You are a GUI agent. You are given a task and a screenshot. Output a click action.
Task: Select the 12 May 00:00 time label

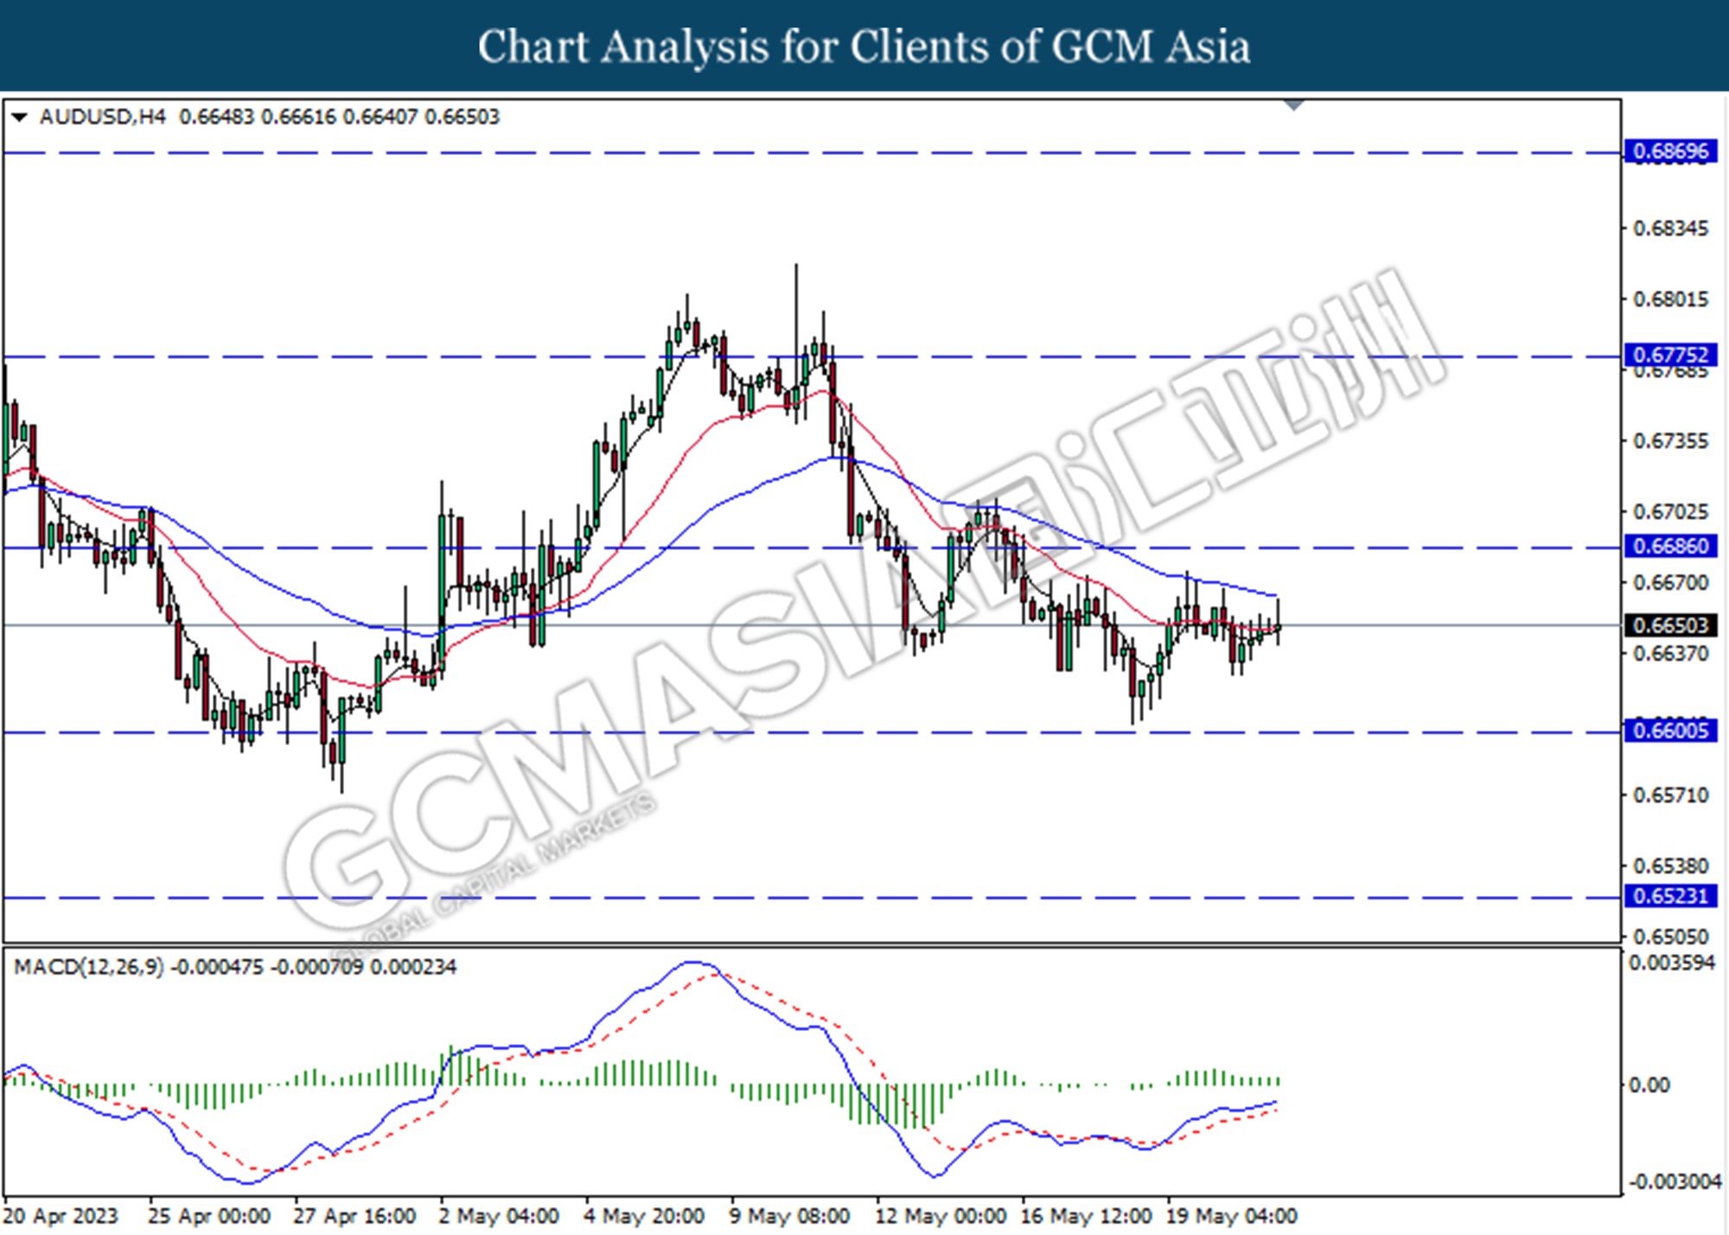point(941,1216)
